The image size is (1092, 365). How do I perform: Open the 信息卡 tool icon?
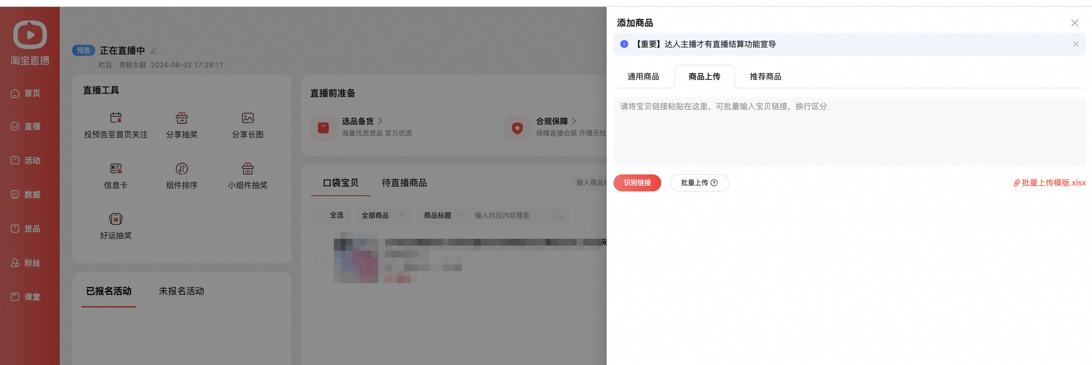(x=116, y=168)
